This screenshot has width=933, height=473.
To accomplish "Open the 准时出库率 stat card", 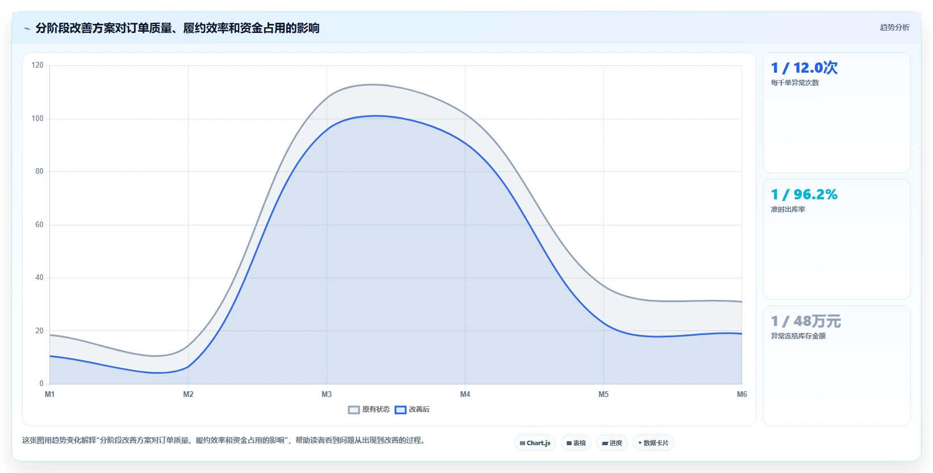I will click(836, 239).
